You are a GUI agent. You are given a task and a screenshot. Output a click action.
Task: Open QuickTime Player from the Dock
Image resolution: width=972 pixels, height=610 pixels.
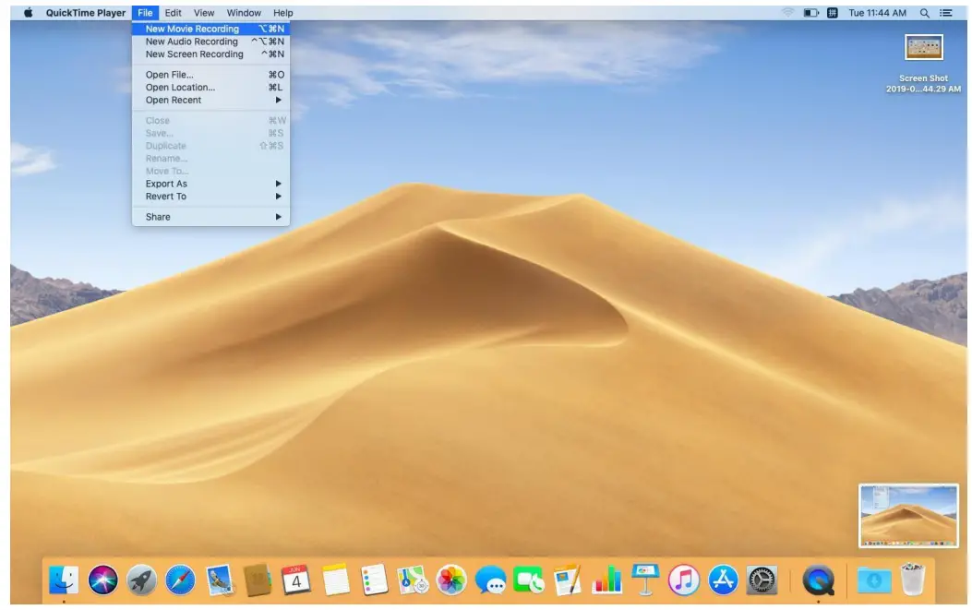point(818,580)
